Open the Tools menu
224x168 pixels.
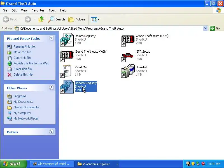[x=52, y=10]
